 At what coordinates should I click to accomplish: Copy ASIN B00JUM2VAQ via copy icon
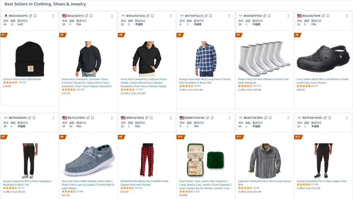tap(148, 16)
